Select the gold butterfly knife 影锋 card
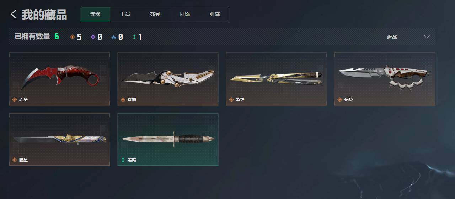 coord(276,79)
